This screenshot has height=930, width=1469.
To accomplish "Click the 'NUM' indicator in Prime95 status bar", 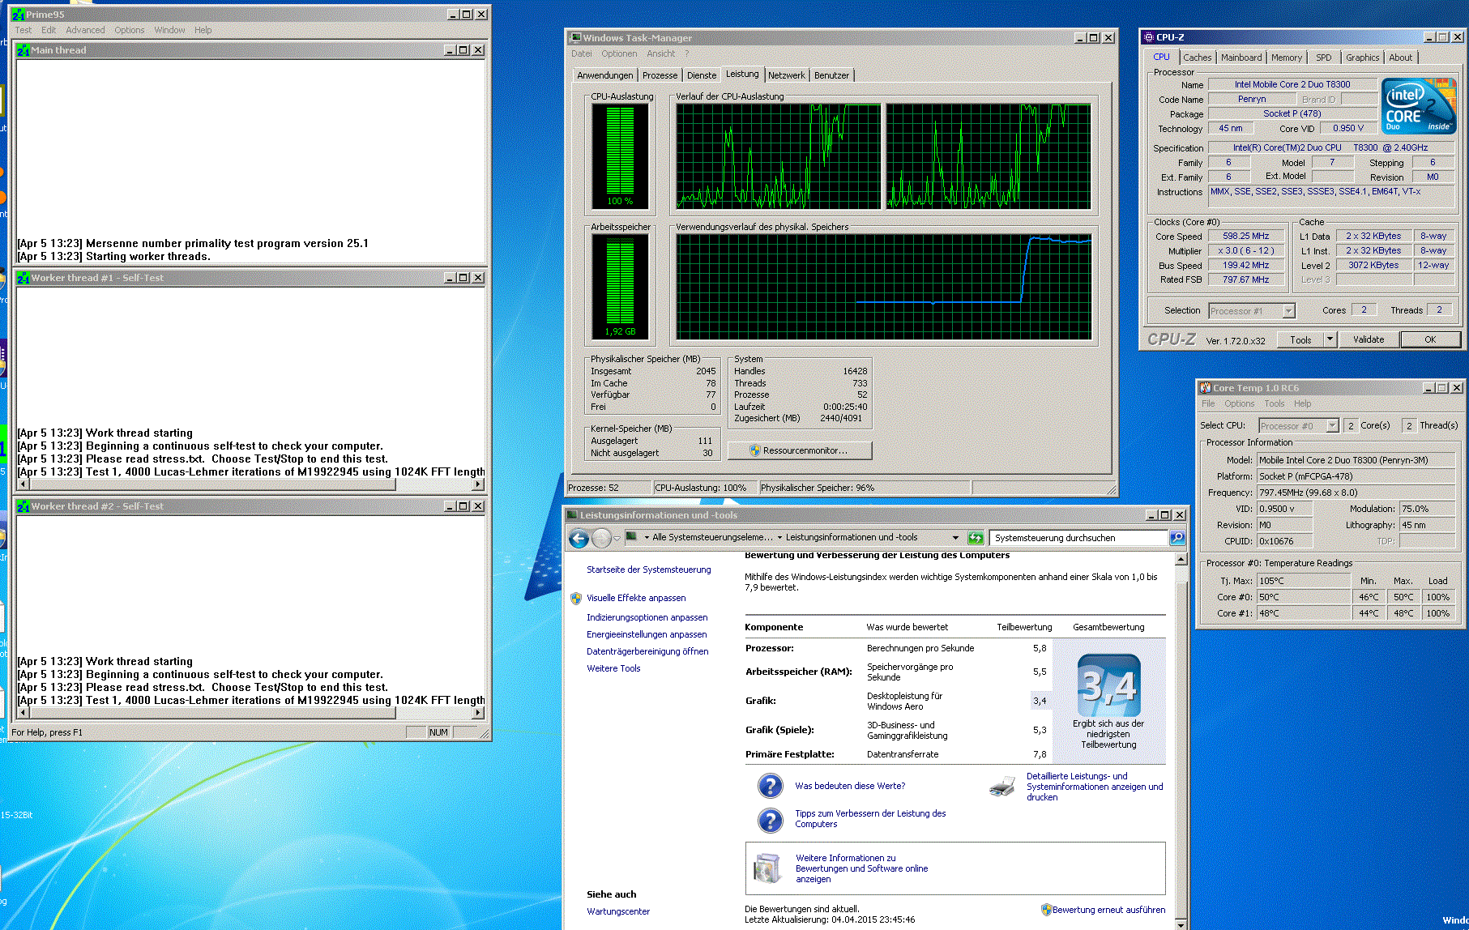I will click(x=438, y=732).
